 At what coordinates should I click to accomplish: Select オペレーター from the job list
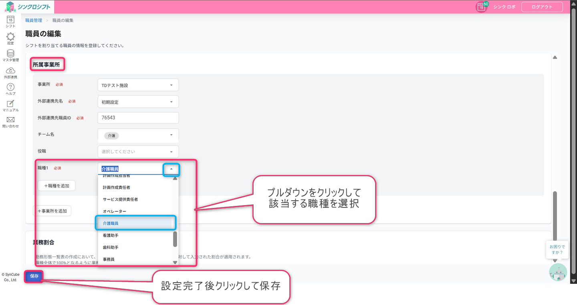pos(115,211)
